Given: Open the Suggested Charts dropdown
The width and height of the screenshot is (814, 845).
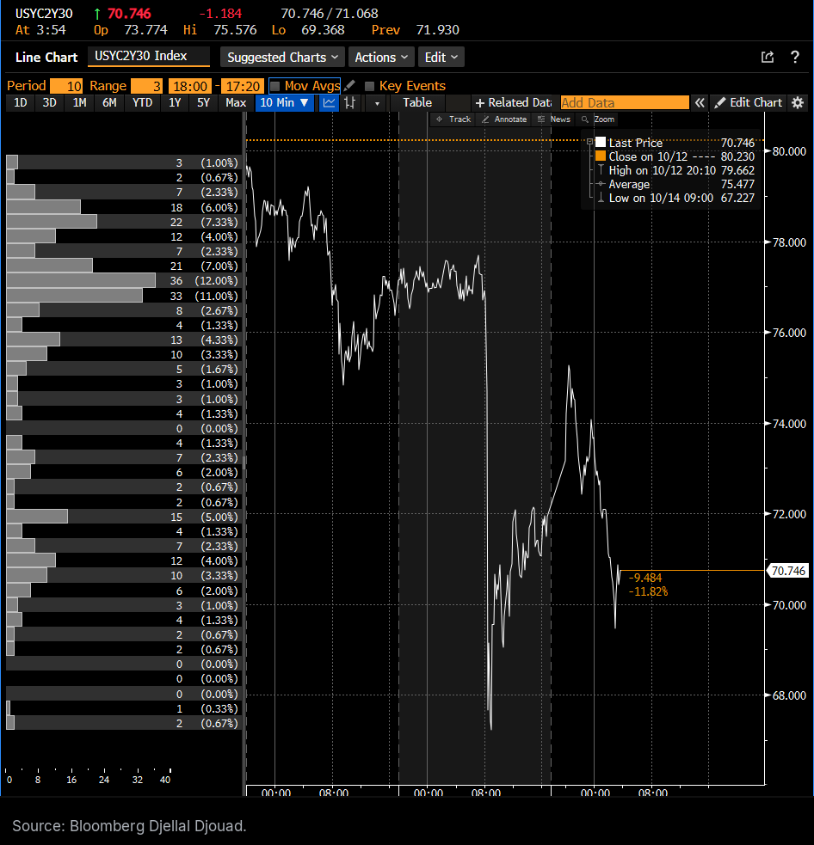Looking at the screenshot, I should pyautogui.click(x=282, y=57).
